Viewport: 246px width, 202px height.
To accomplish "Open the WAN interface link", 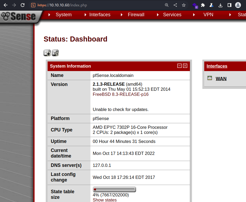I will 221,79.
